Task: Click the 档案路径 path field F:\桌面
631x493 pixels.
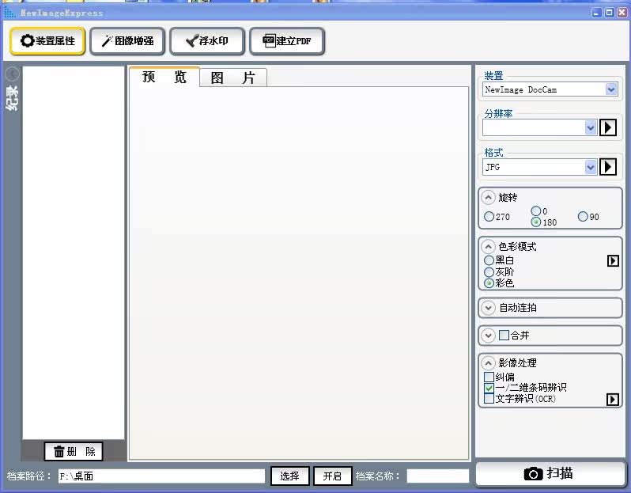Action: click(161, 476)
